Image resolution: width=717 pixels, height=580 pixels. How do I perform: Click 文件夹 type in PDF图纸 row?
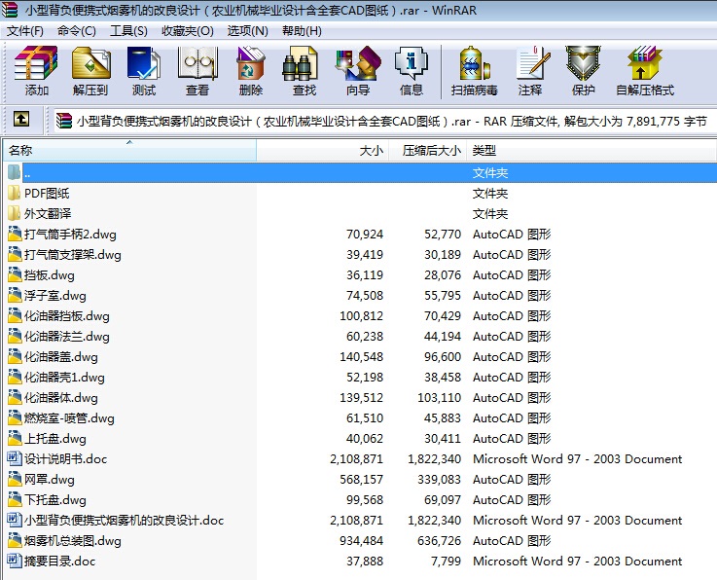[x=489, y=193]
